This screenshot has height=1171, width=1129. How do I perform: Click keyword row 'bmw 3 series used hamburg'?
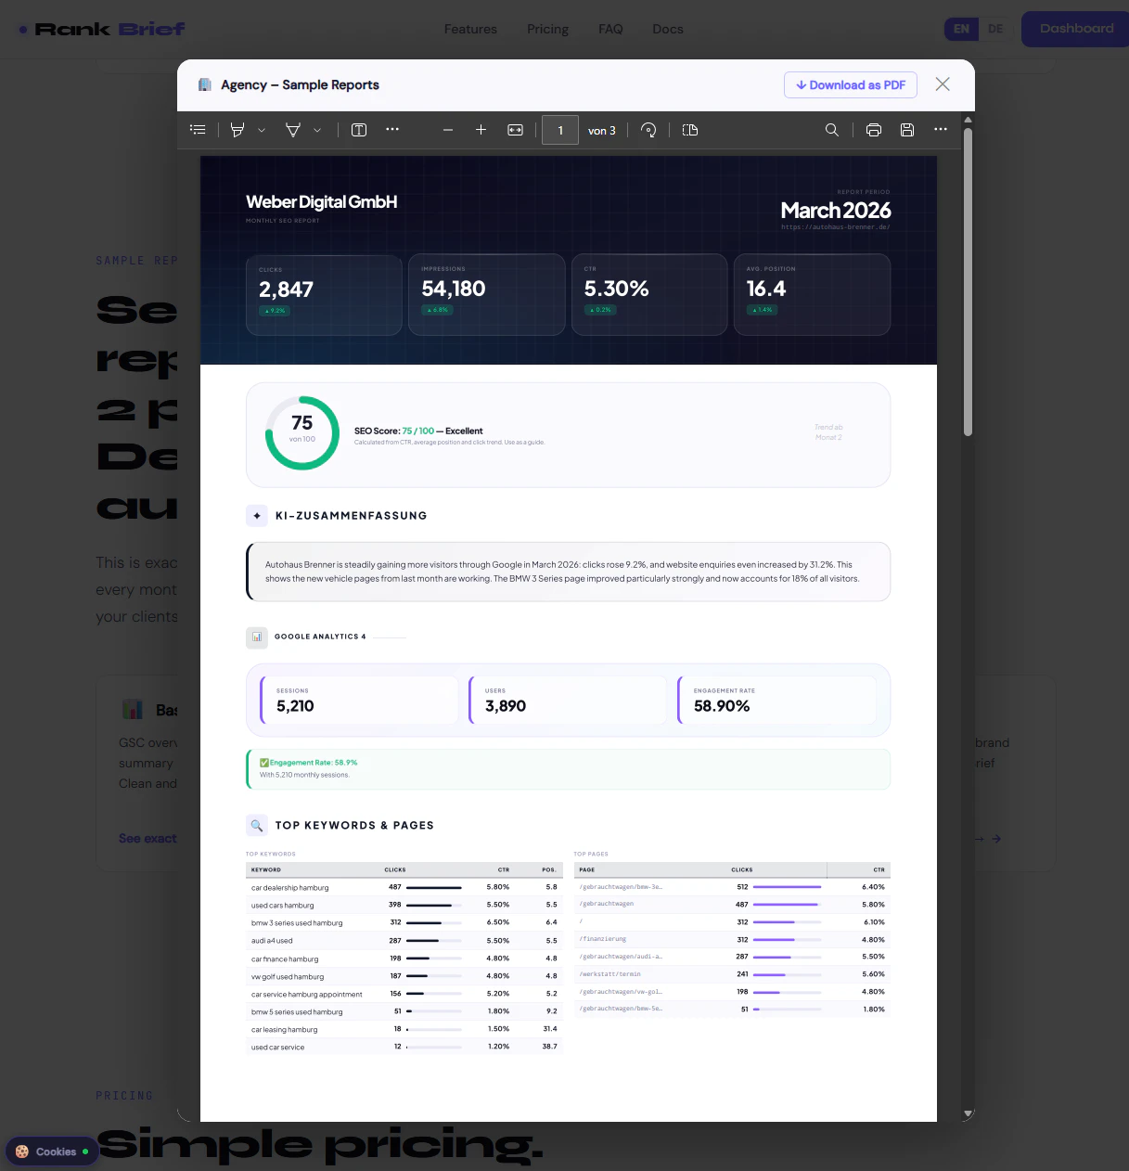point(404,922)
